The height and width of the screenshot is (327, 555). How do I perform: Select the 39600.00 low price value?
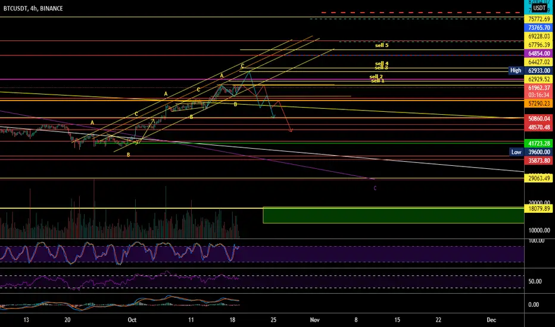coord(539,152)
